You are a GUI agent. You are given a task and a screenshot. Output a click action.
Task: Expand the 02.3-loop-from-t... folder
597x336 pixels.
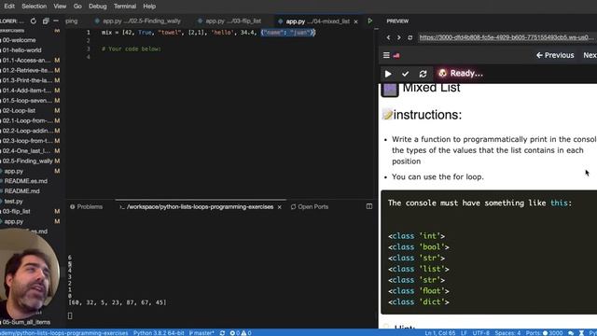(x=27, y=141)
